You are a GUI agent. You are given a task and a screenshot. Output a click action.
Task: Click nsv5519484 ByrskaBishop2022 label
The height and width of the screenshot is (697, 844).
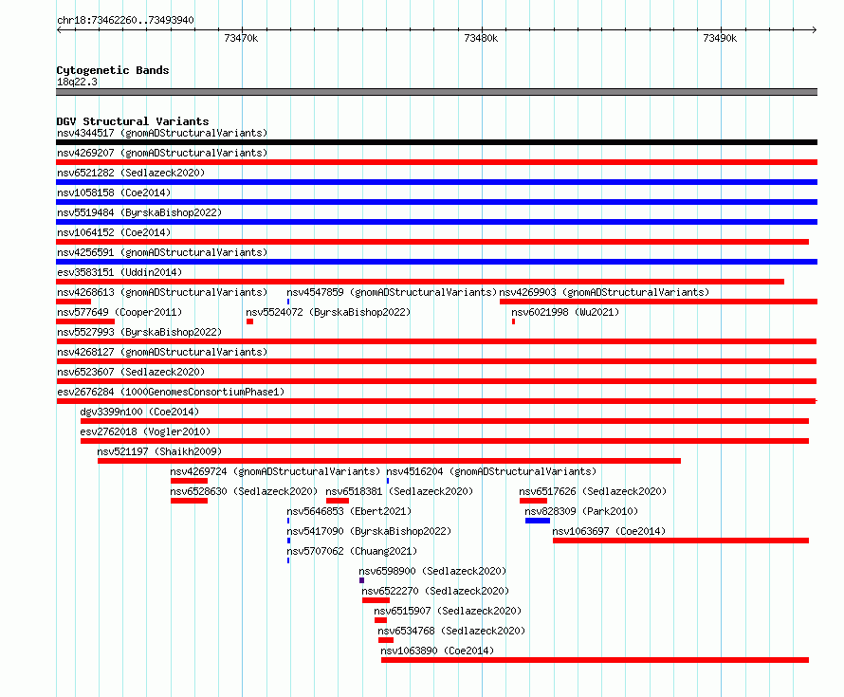click(139, 212)
